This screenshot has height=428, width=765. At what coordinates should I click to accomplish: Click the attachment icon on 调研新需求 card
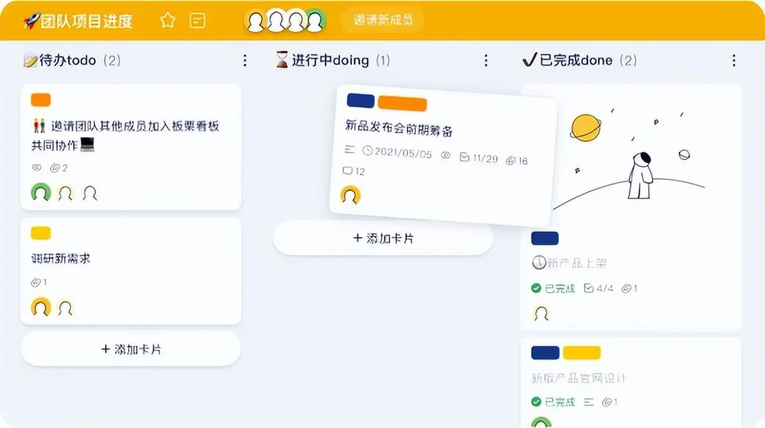[36, 283]
